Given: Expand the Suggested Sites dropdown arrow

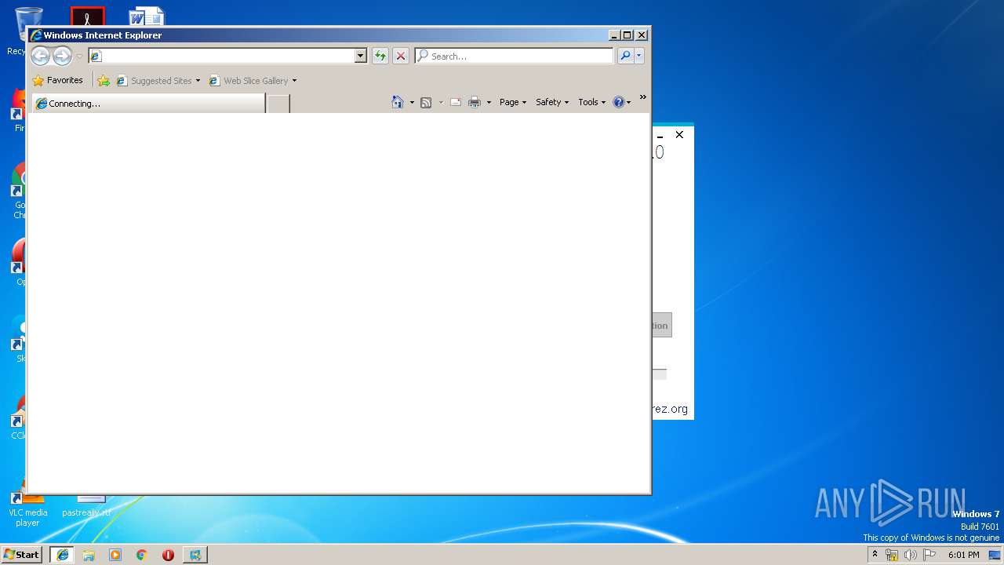Looking at the screenshot, I should click(x=198, y=80).
